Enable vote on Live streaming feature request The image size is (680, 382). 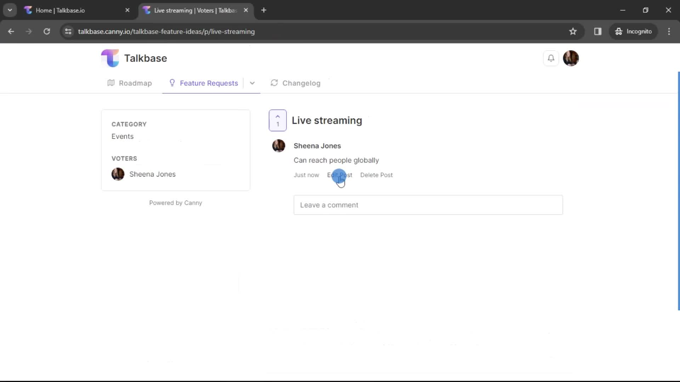click(278, 120)
